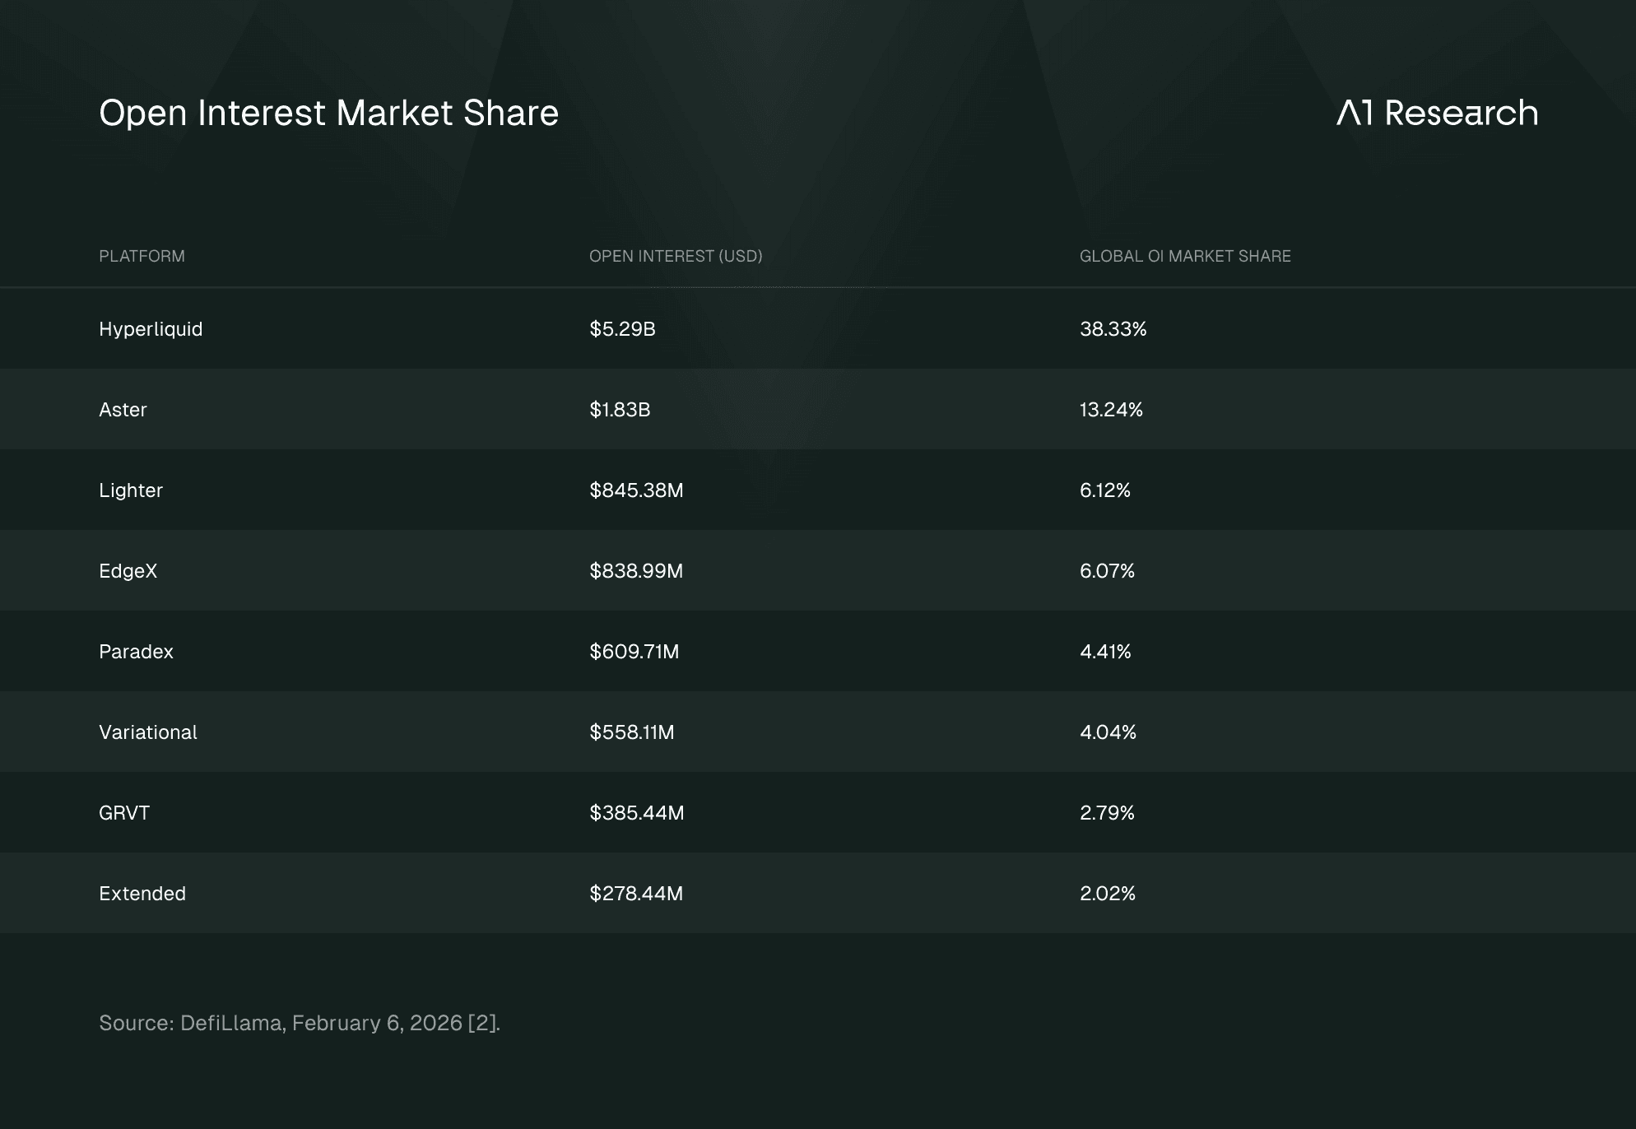
Task: Select the Paradex row label
Action: (x=136, y=652)
